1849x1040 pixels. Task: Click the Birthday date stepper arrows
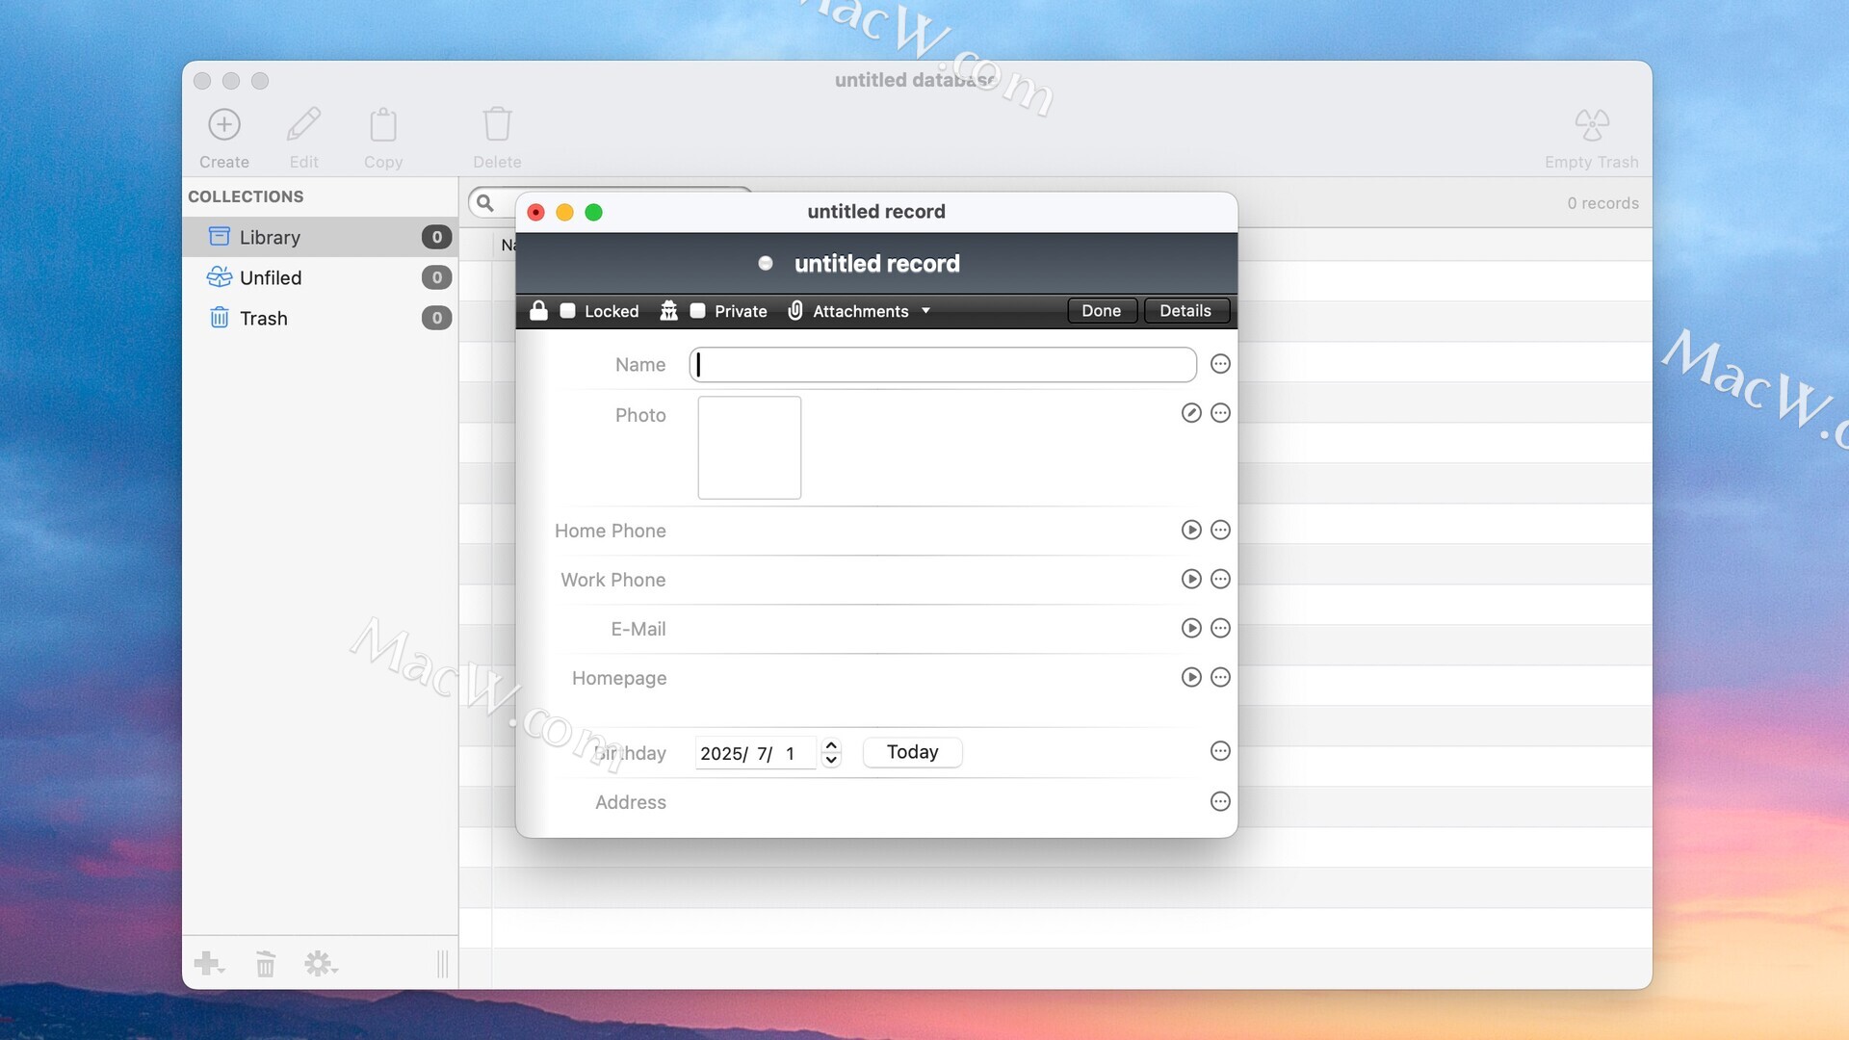(831, 752)
